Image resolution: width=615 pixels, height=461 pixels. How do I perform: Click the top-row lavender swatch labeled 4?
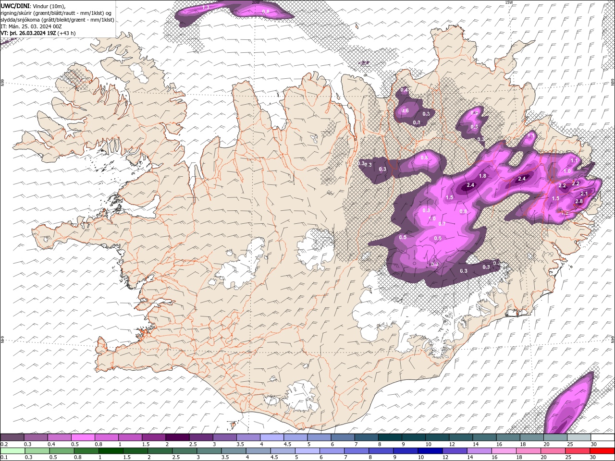[272, 437]
